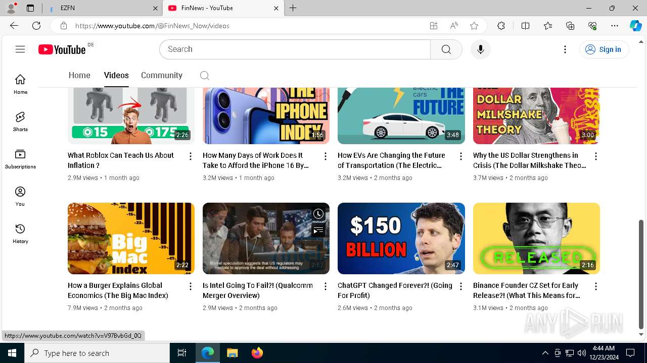Switch to the EZFN browser tab
Viewport: 647px width, 363px height.
pyautogui.click(x=102, y=8)
